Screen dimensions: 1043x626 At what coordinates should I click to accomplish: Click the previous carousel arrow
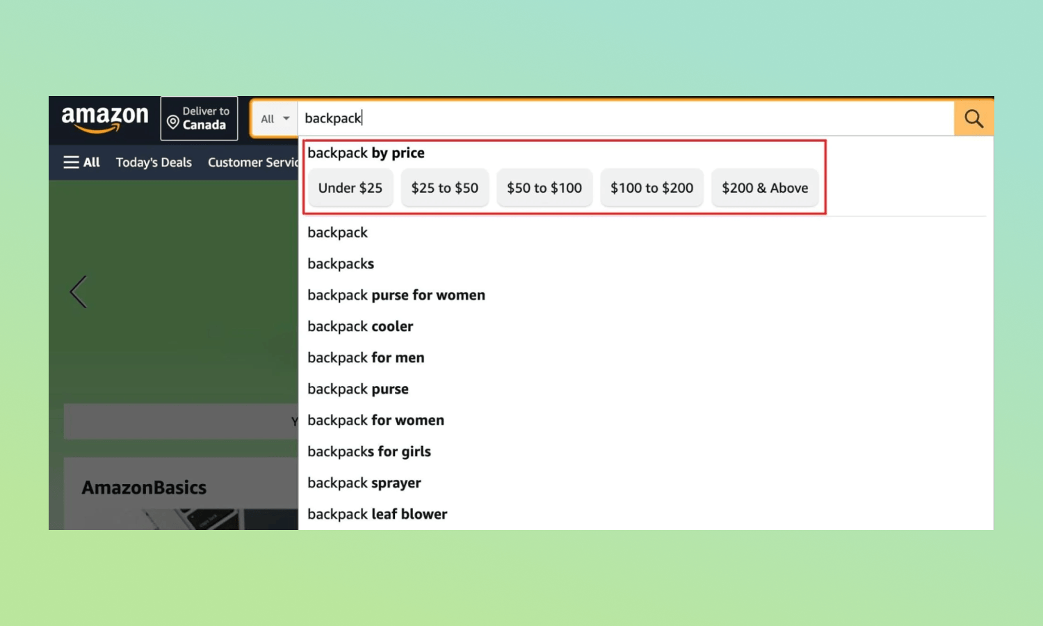79,291
